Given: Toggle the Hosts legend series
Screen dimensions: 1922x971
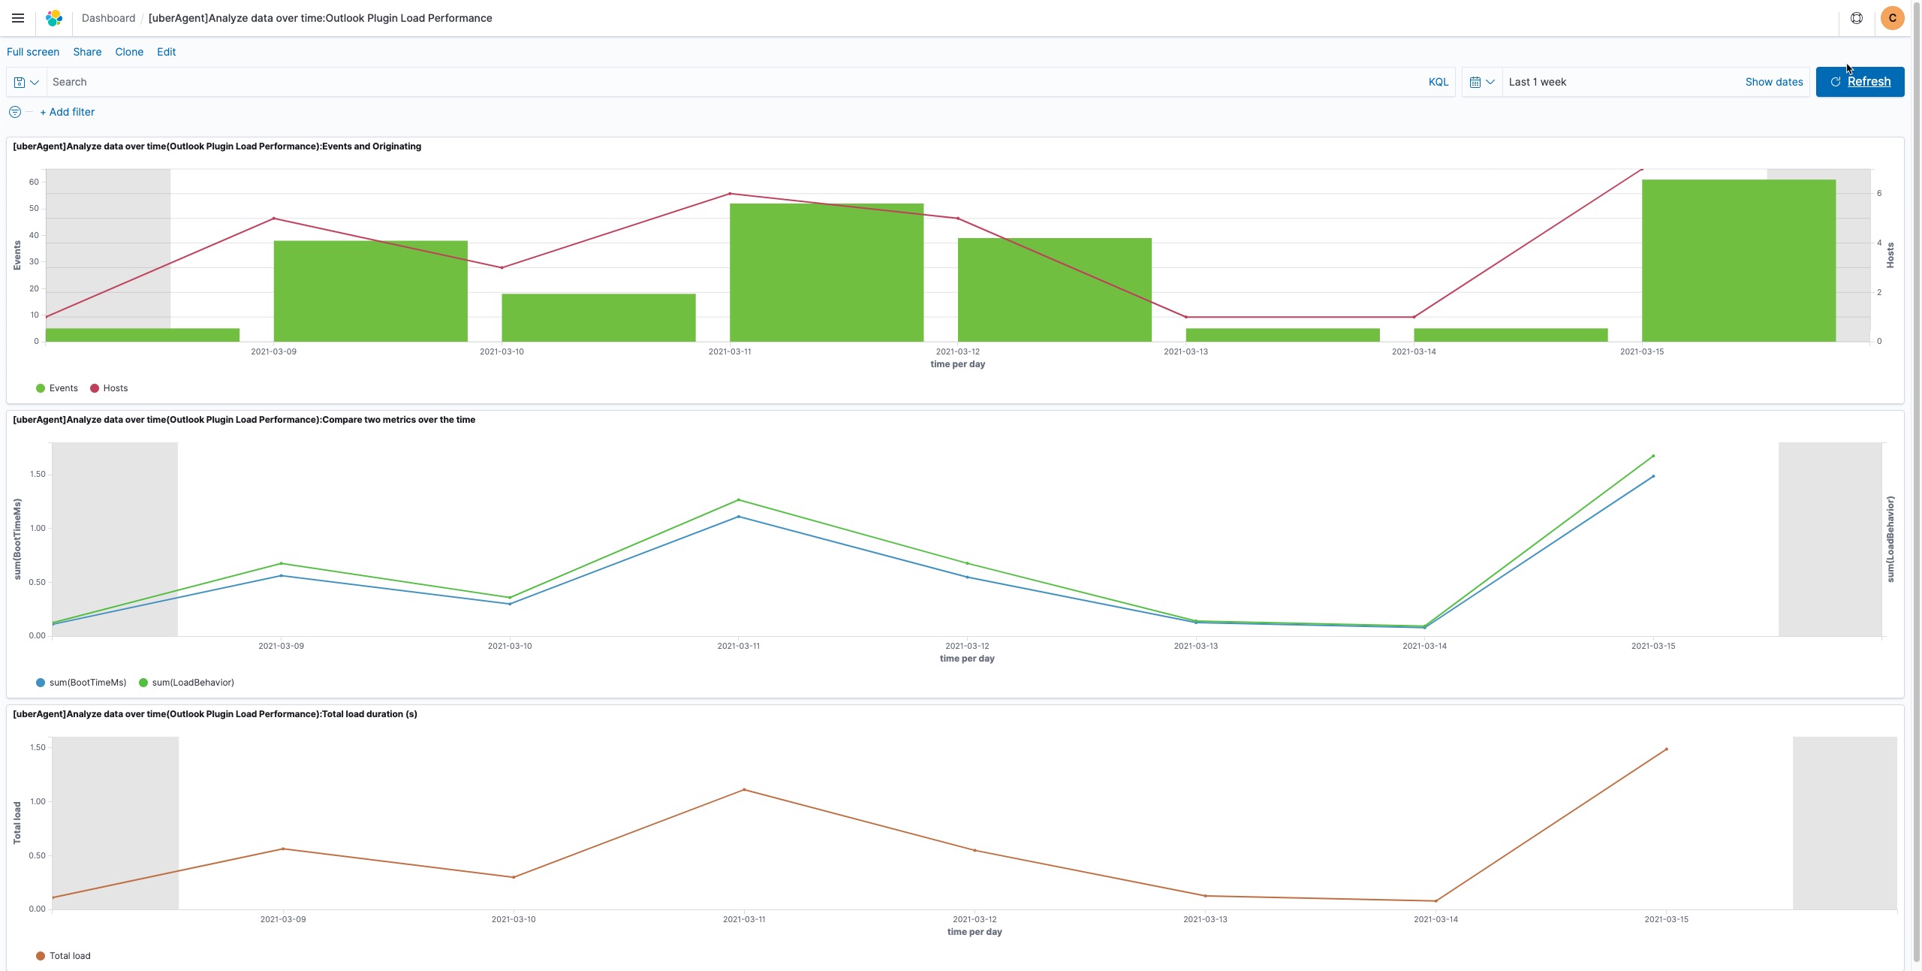Looking at the screenshot, I should point(115,388).
